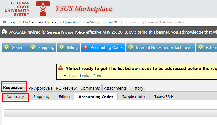The height and width of the screenshot is (125, 217).
Task: Click the green checkmark on the Shipping step
Action: click(33, 47)
